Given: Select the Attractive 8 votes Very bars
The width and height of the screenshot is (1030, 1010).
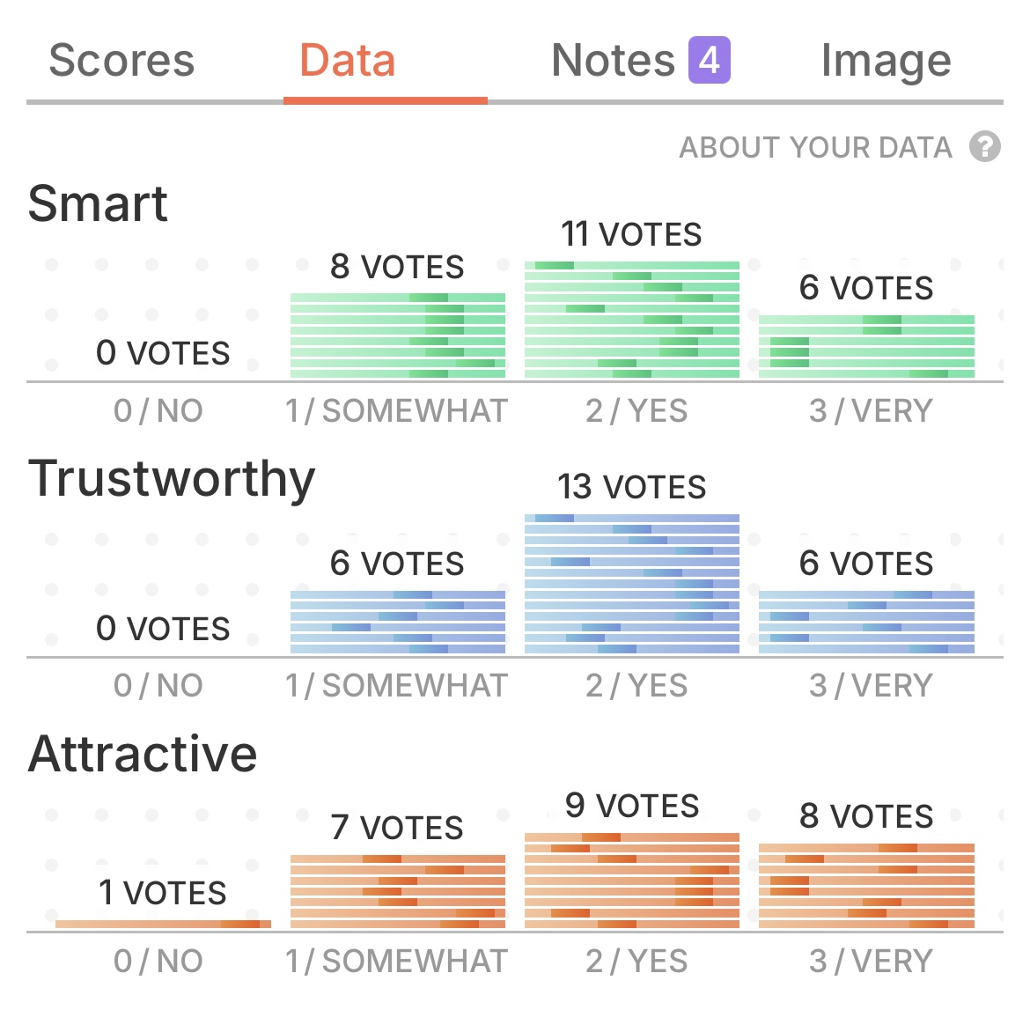Looking at the screenshot, I should (x=866, y=886).
